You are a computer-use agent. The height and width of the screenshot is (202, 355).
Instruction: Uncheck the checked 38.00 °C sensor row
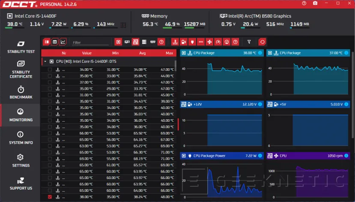pos(50,197)
